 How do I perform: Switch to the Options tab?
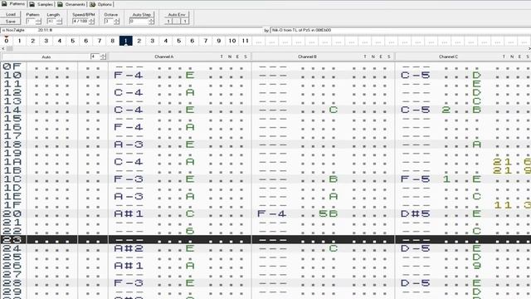pyautogui.click(x=101, y=4)
